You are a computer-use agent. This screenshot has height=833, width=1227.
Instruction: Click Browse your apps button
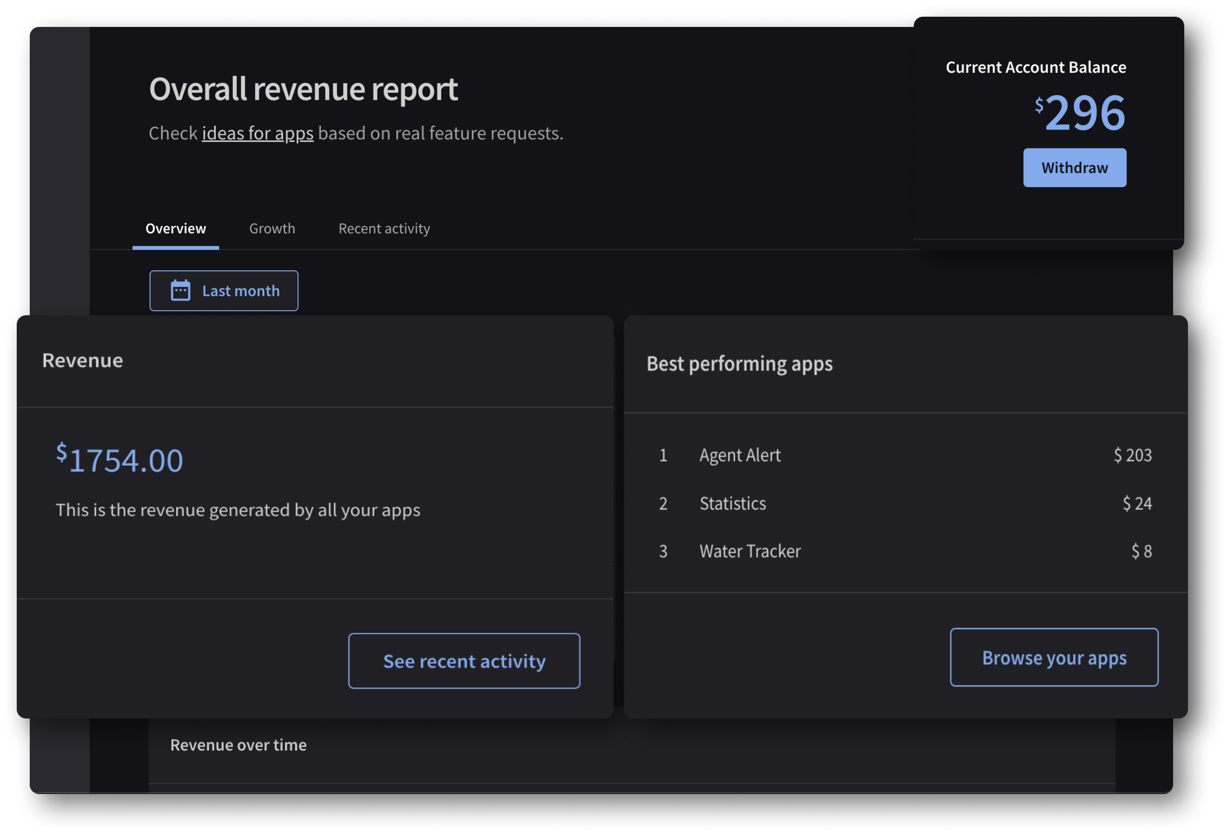[x=1054, y=657]
